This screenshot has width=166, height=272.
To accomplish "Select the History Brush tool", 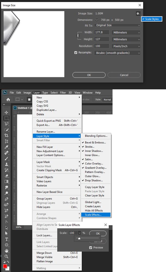I will point(7,170).
